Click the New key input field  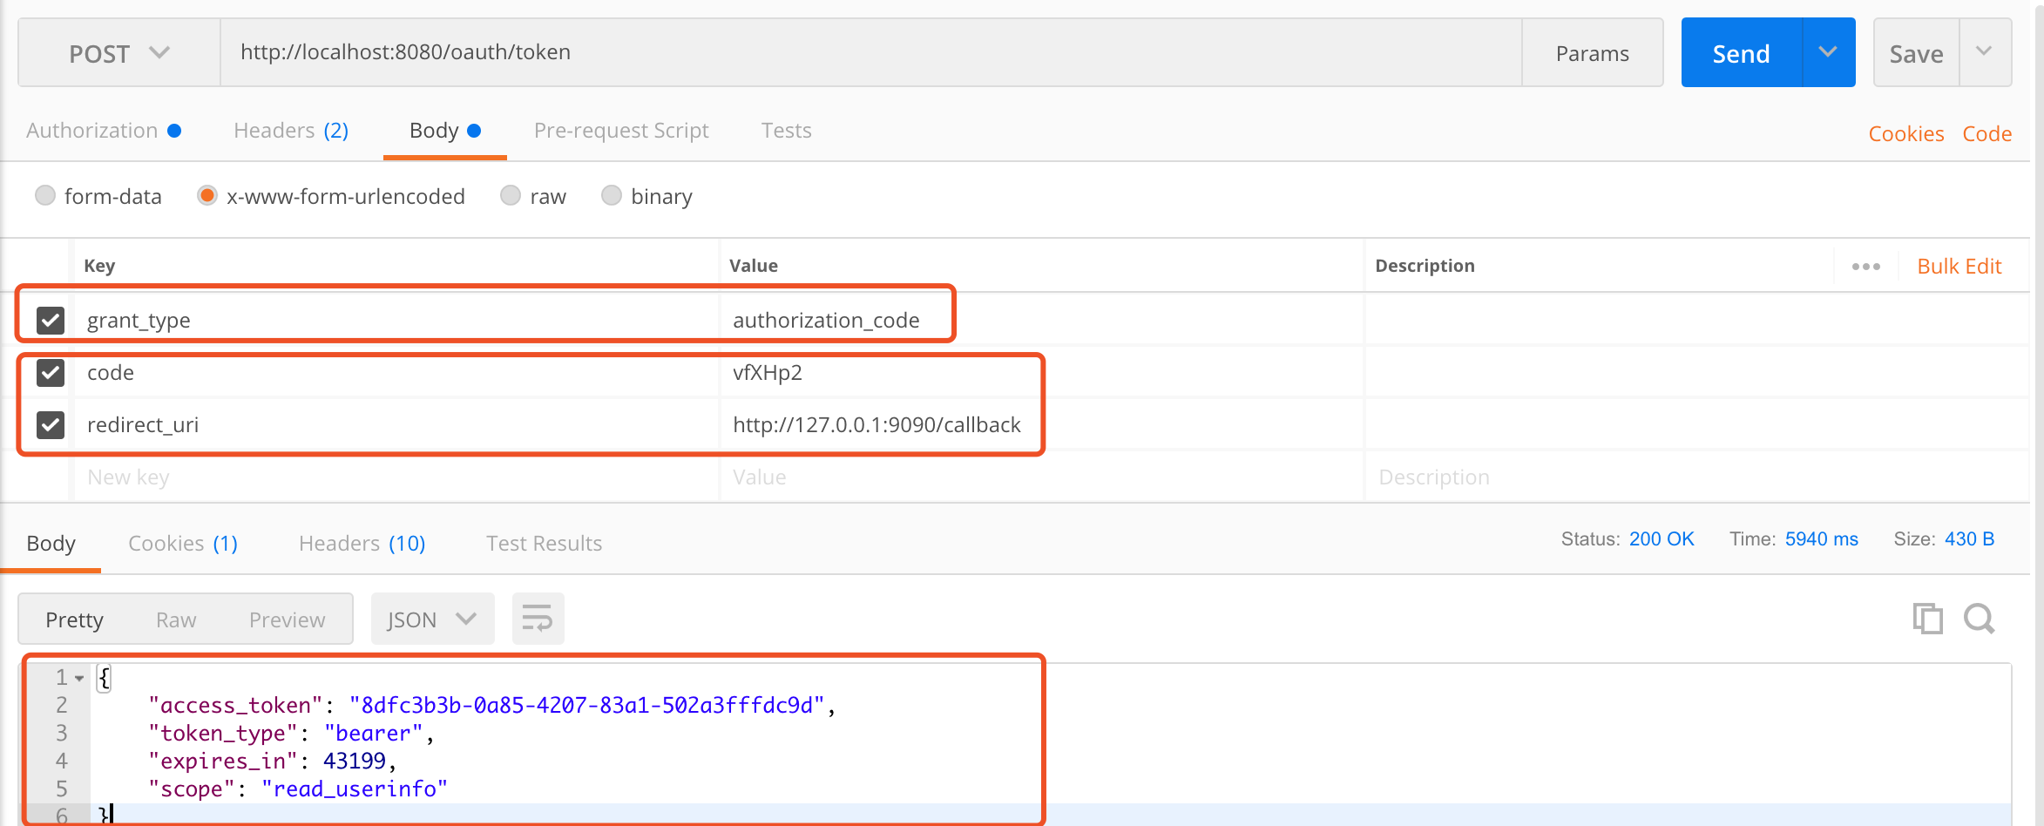[396, 477]
